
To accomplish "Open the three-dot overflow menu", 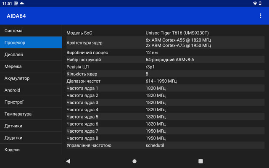I will pyautogui.click(x=261, y=16).
